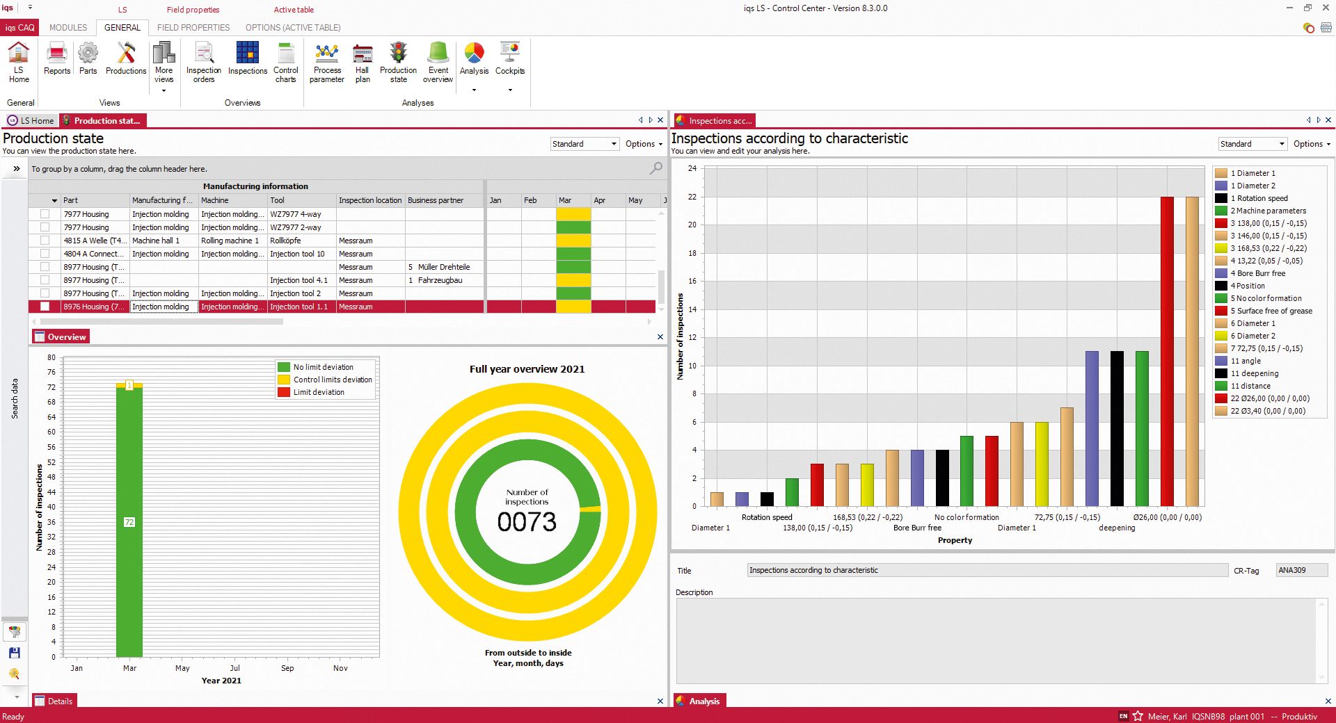Image resolution: width=1336 pixels, height=723 pixels.
Task: Open the Event overview analysis
Action: point(438,61)
